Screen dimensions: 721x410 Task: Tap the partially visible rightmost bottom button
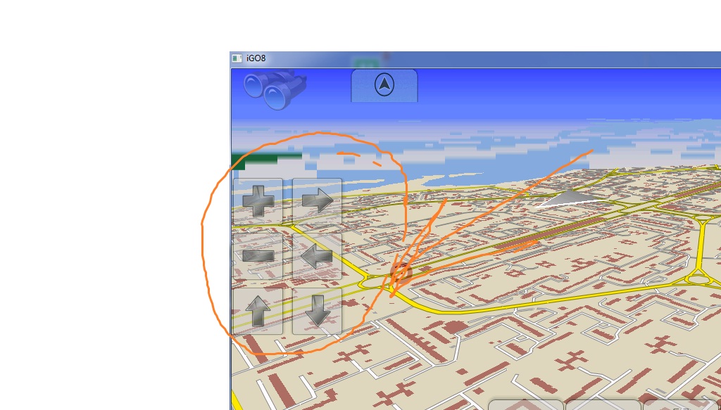click(682, 404)
